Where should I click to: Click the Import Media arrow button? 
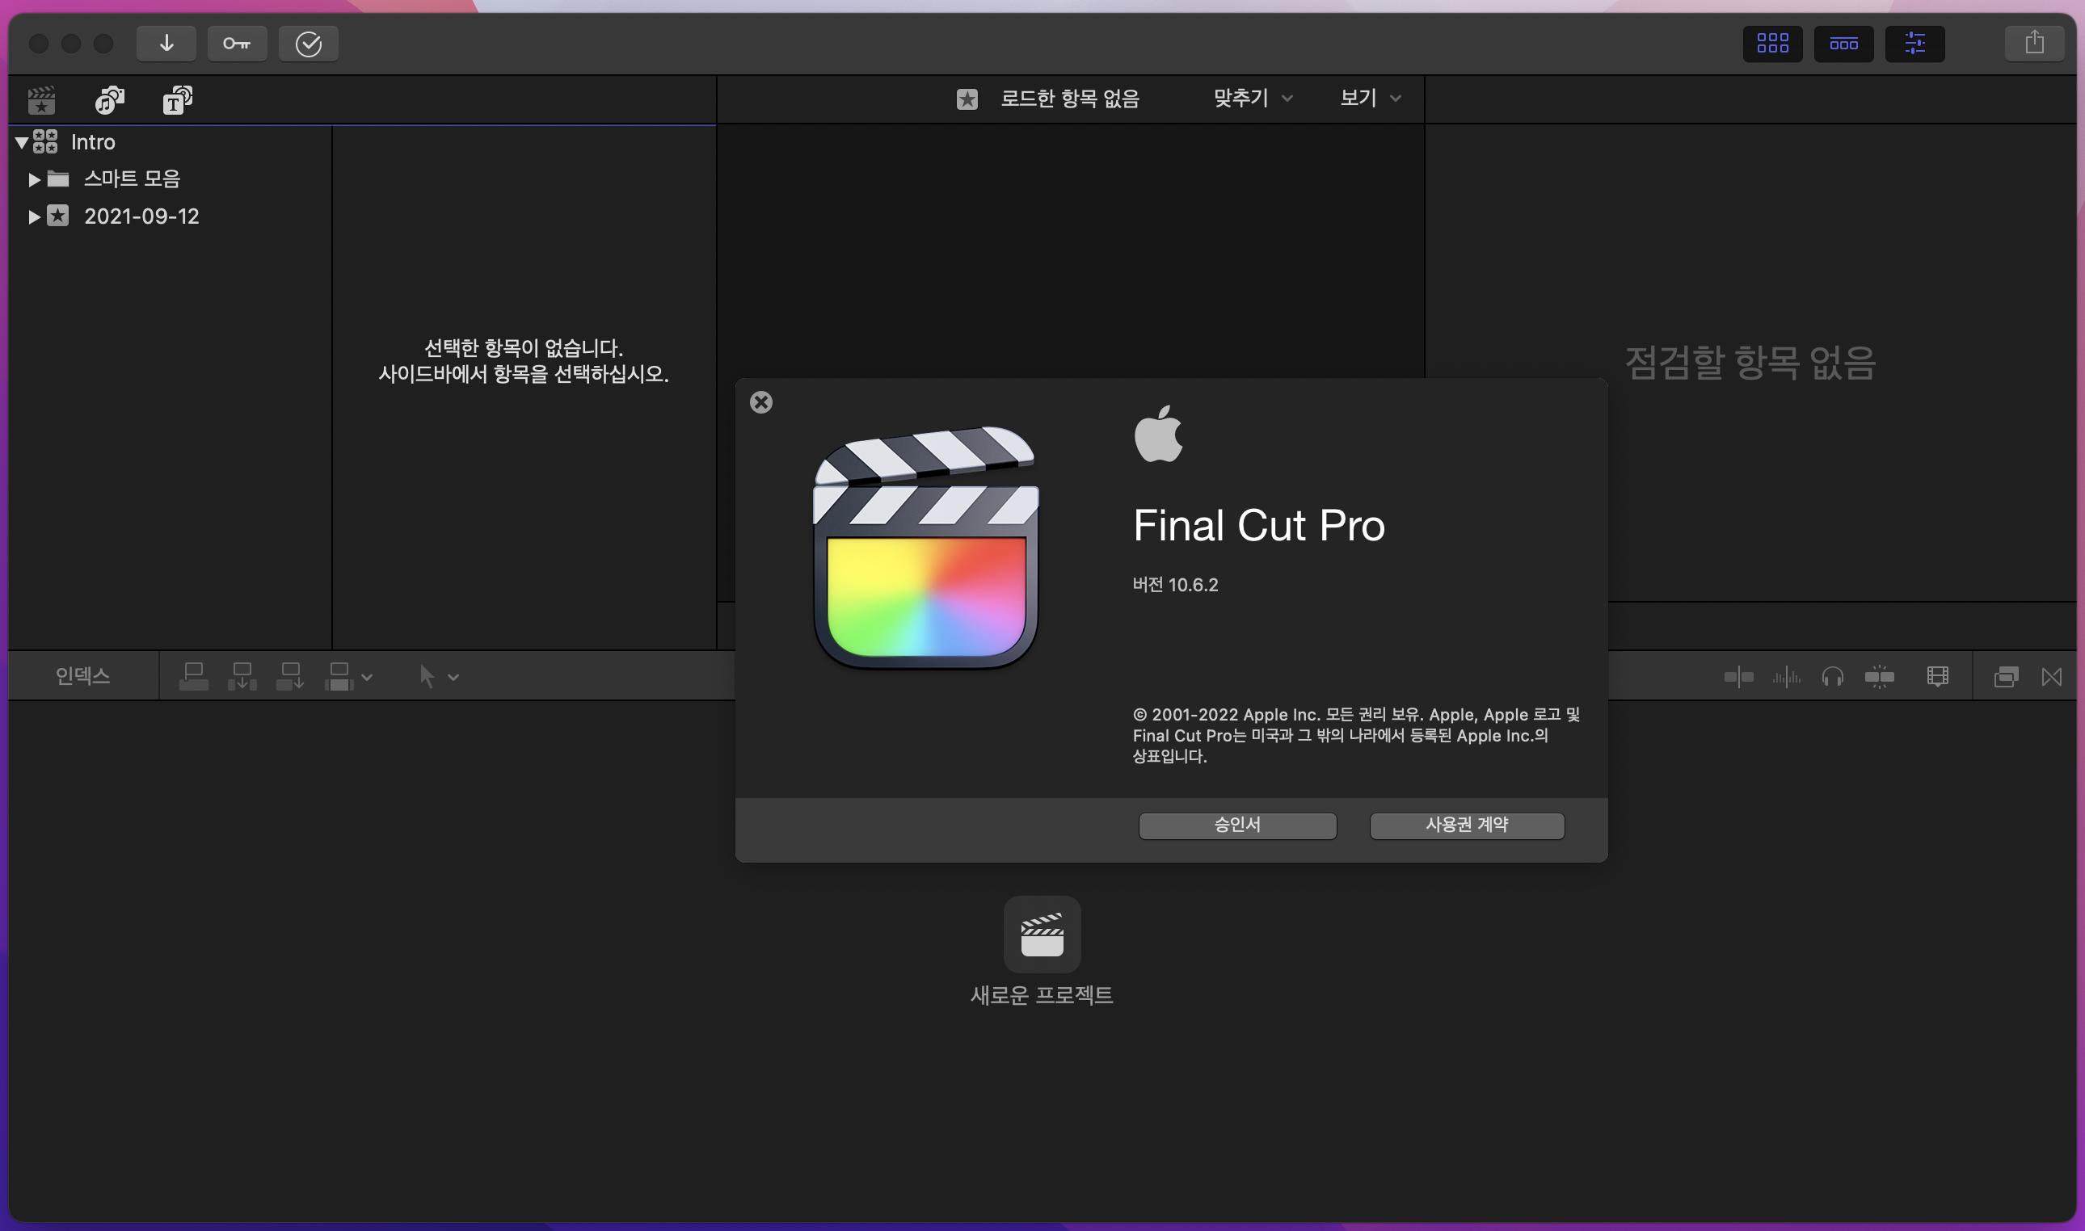(166, 43)
